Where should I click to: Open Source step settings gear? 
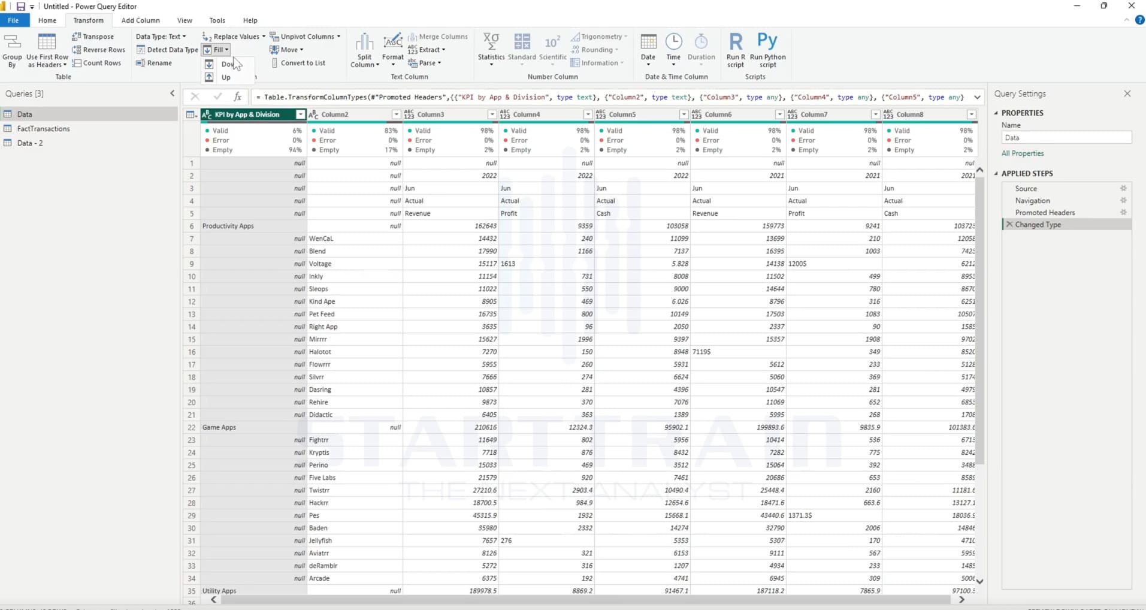(x=1123, y=188)
